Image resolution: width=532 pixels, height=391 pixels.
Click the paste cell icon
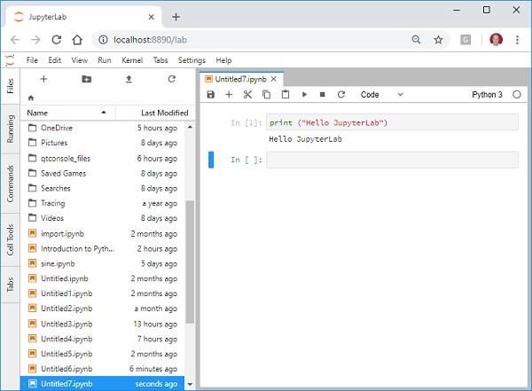(x=285, y=95)
